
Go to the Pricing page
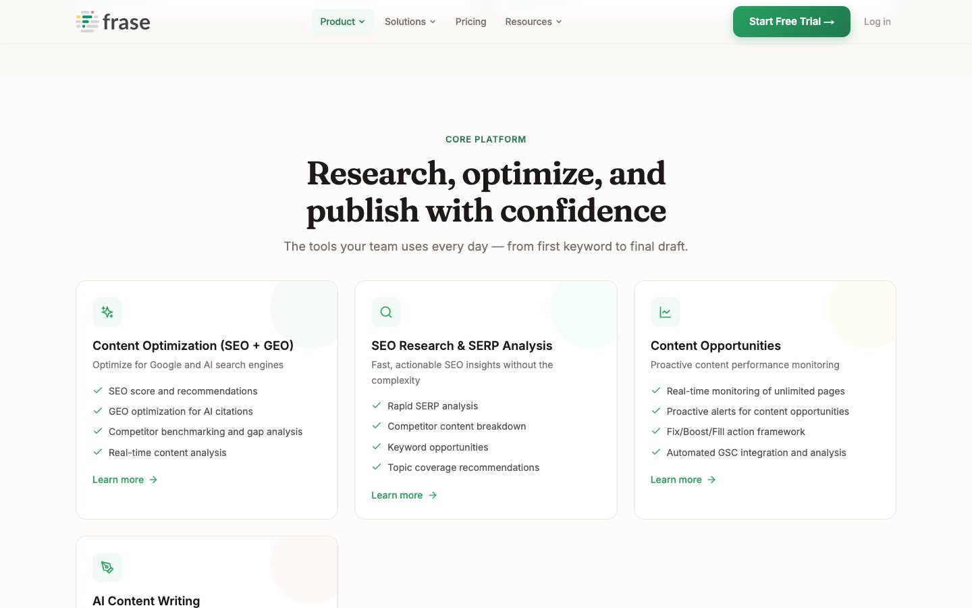pyautogui.click(x=470, y=22)
